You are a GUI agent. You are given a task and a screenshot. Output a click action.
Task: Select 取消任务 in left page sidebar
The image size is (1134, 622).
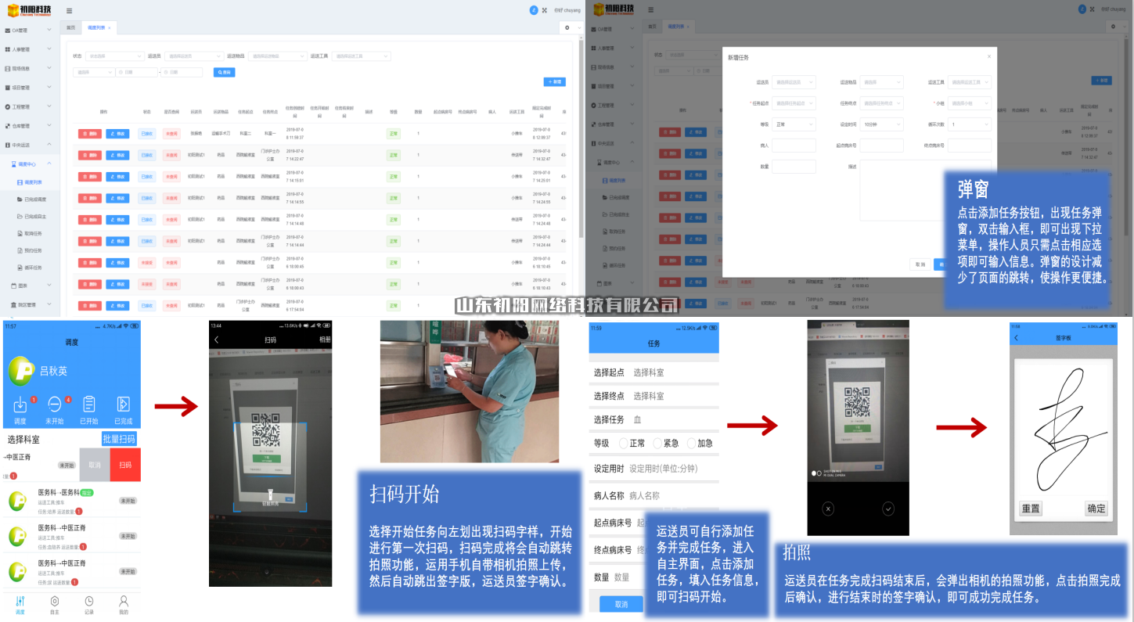click(x=31, y=233)
